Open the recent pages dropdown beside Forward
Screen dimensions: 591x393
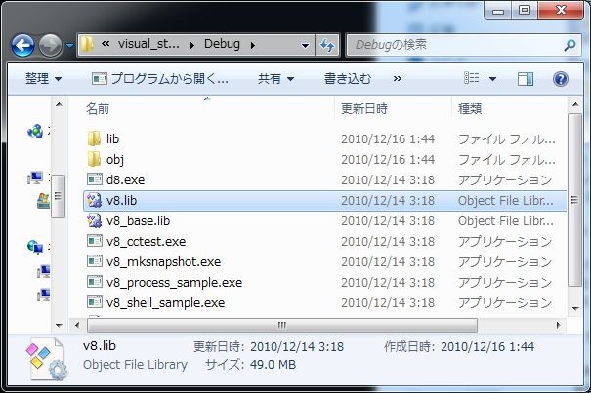69,45
